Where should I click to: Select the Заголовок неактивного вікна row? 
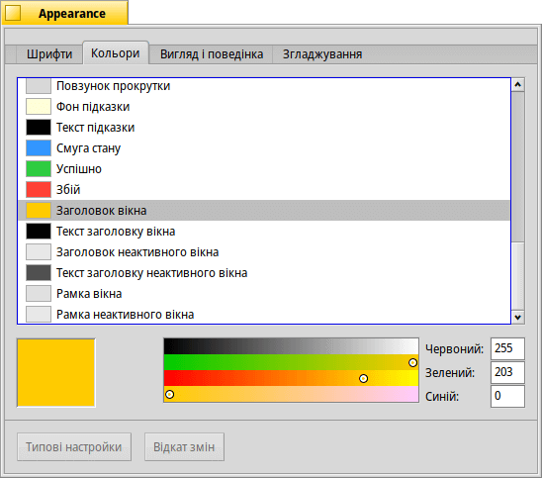[264, 251]
